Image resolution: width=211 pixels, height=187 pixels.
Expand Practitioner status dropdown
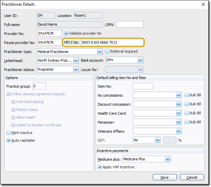pos(75,69)
